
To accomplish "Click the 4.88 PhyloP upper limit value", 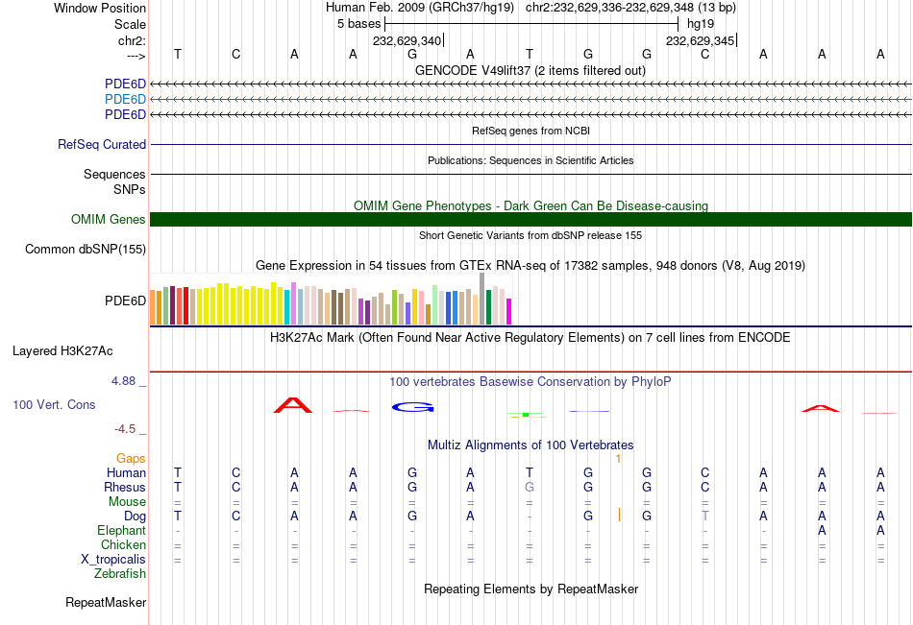I will (x=123, y=380).
